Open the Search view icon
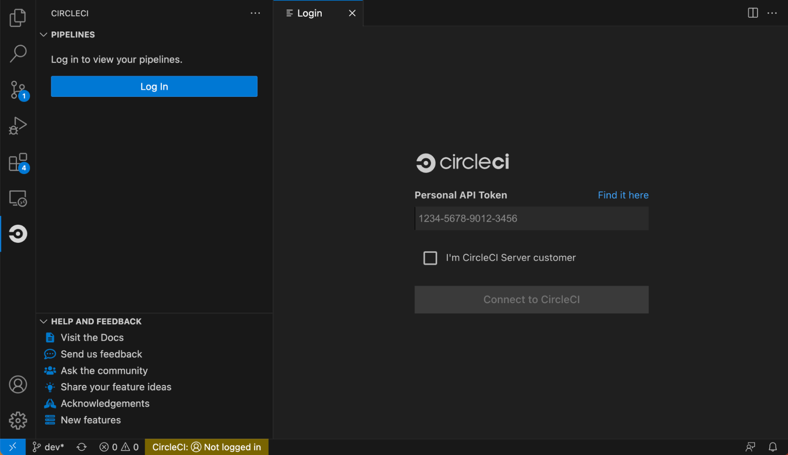 (18, 54)
